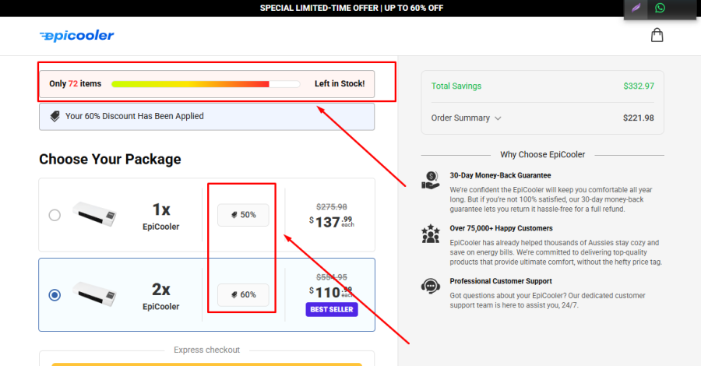Image resolution: width=701 pixels, height=366 pixels.
Task: Click the BEST SELLER badge
Action: tap(333, 309)
